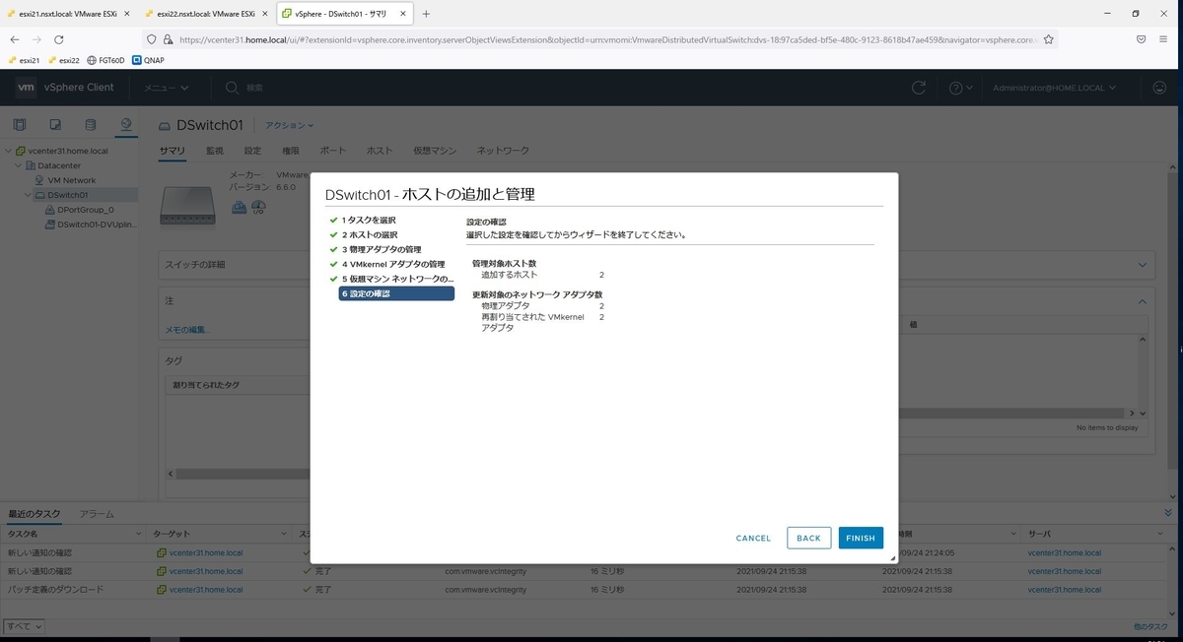Close the vSphere DSwitch01 browser tab
This screenshot has height=642, width=1183.
click(x=402, y=14)
